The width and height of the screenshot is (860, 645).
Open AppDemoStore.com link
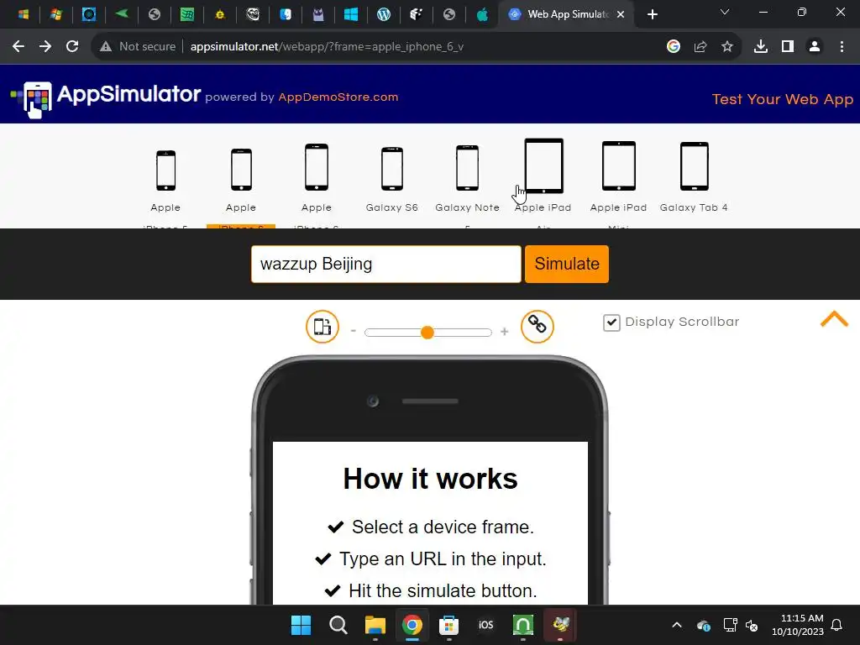[338, 97]
